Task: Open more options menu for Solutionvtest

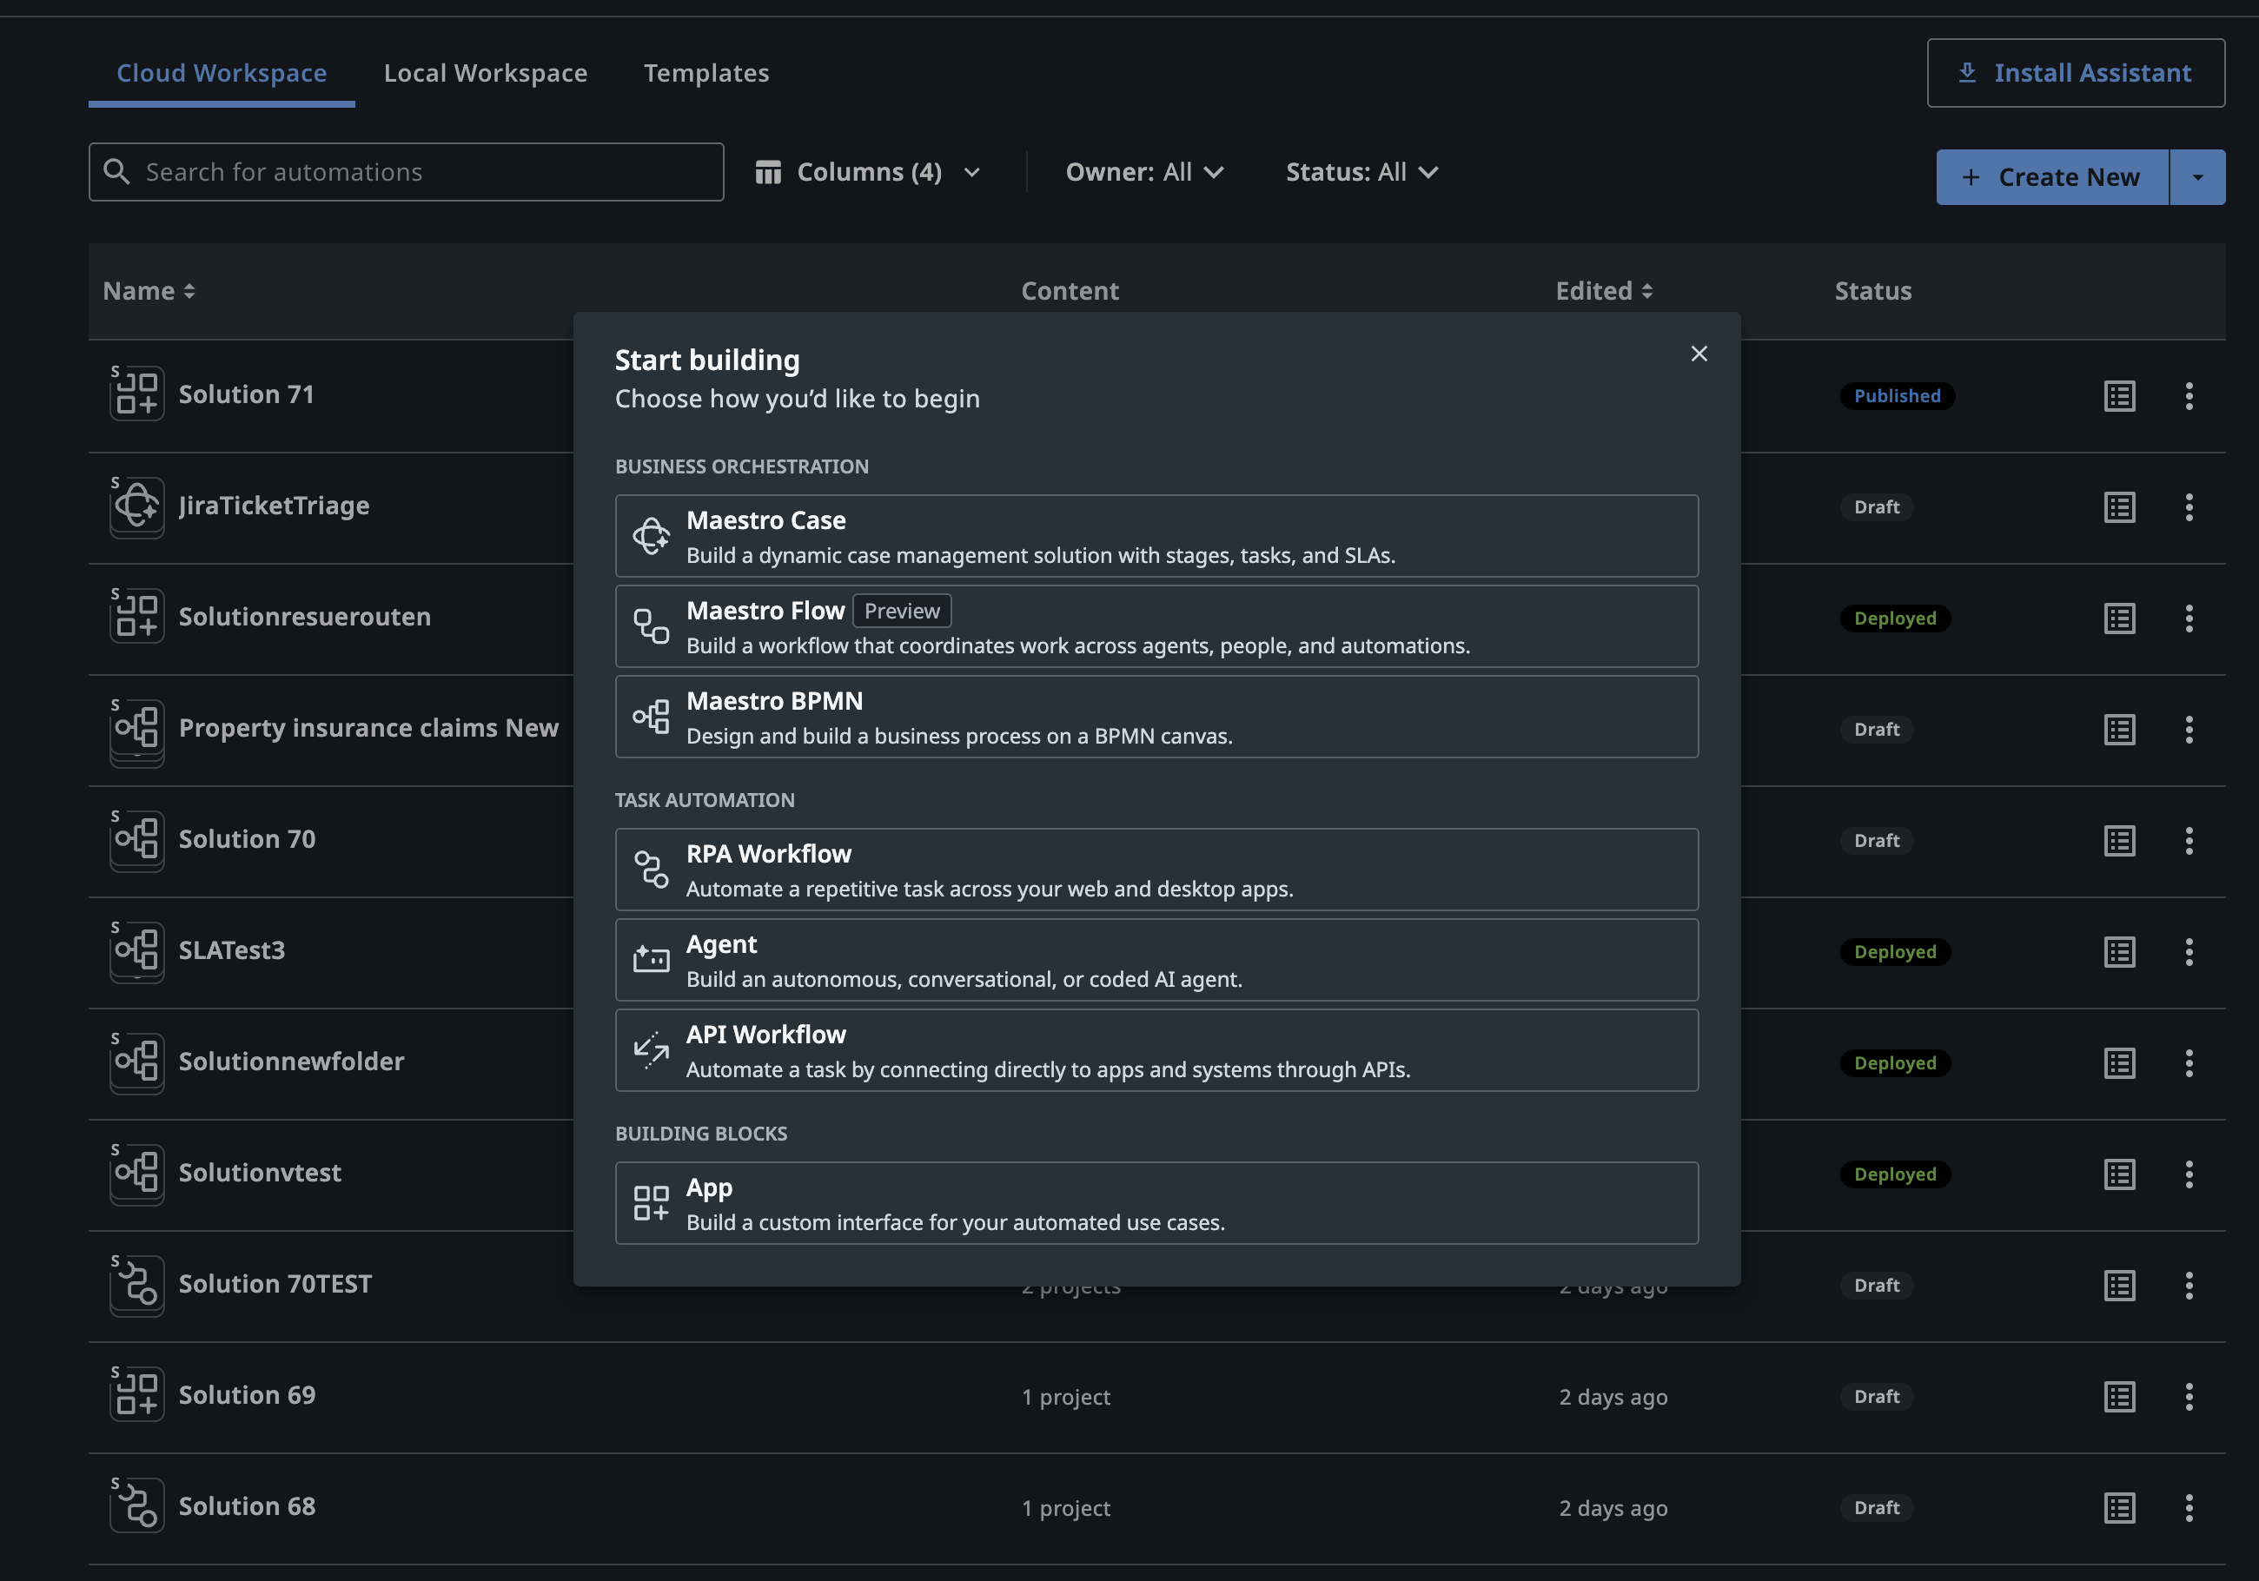Action: (2189, 1174)
